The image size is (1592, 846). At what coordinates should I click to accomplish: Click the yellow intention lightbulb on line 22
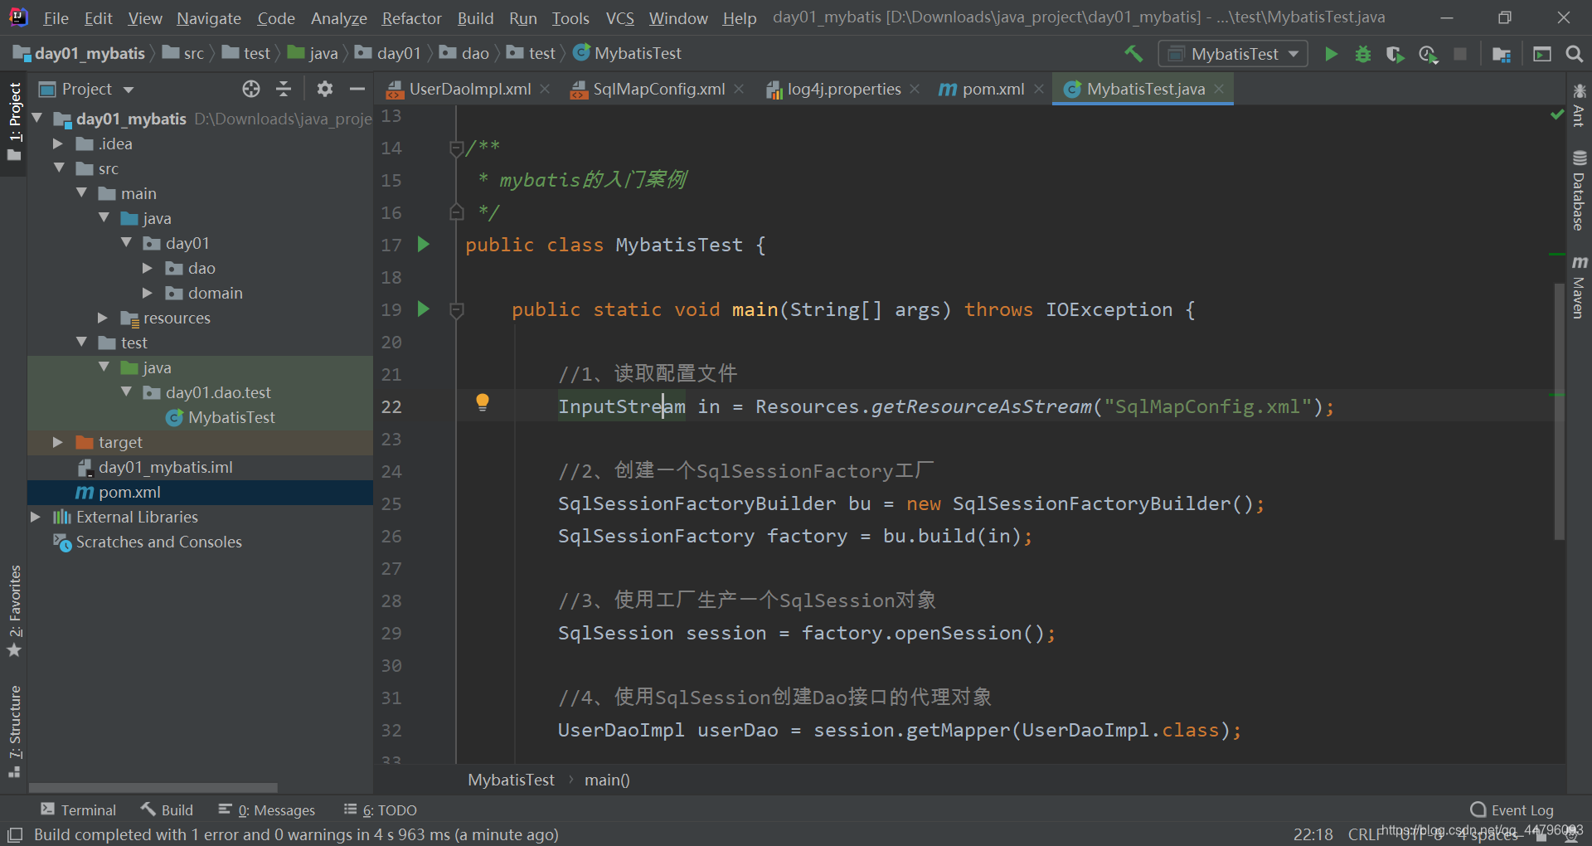click(483, 403)
